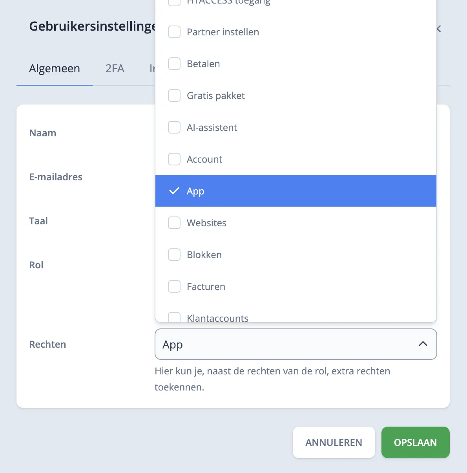Screen dimensions: 467x473
Task: Switch to the 2FA tab
Action: (114, 68)
